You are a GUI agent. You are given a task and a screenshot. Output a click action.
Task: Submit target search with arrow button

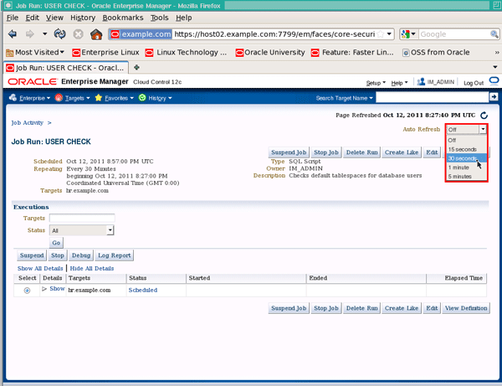point(494,96)
